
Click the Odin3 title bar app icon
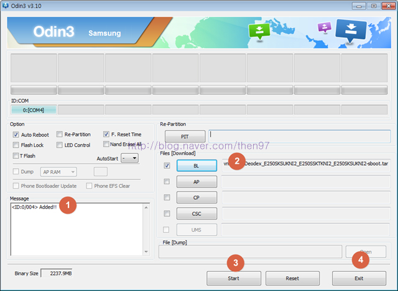(x=6, y=6)
